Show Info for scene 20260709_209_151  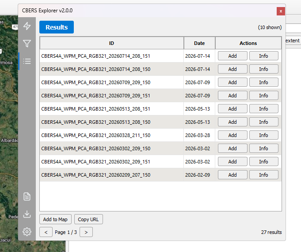(x=263, y=96)
